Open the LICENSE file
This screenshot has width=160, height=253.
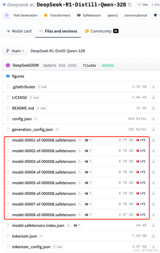(20, 98)
